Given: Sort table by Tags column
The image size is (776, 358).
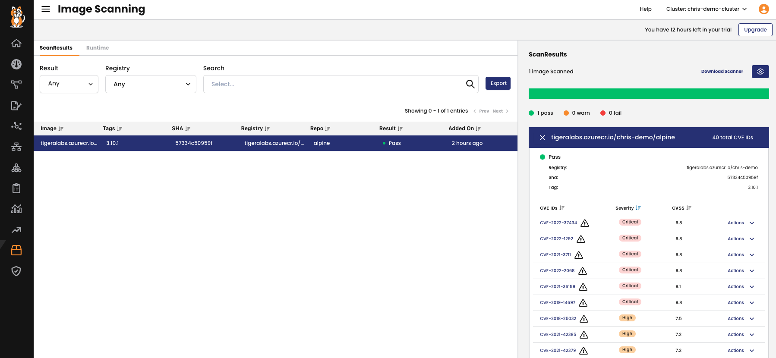Looking at the screenshot, I should pos(120,129).
